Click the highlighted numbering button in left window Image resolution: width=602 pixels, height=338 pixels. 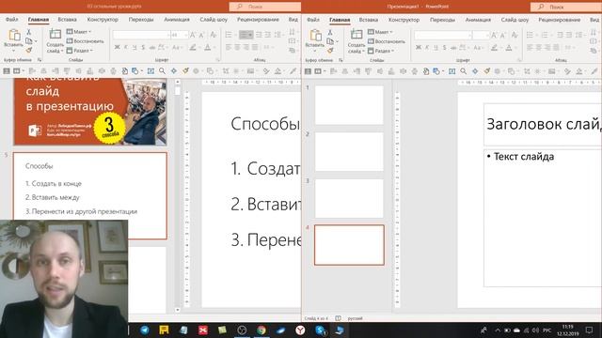(x=246, y=35)
